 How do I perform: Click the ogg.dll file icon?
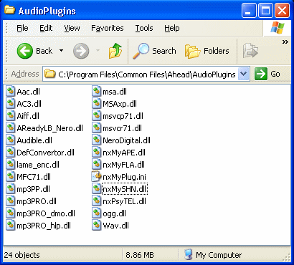(x=96, y=213)
